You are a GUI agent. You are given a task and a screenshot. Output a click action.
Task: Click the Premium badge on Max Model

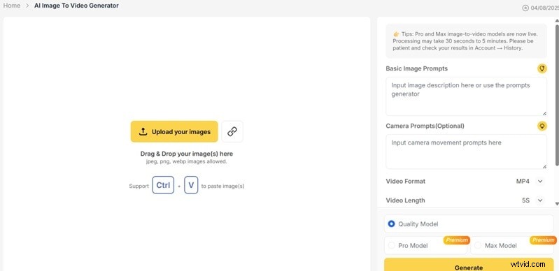pos(543,240)
